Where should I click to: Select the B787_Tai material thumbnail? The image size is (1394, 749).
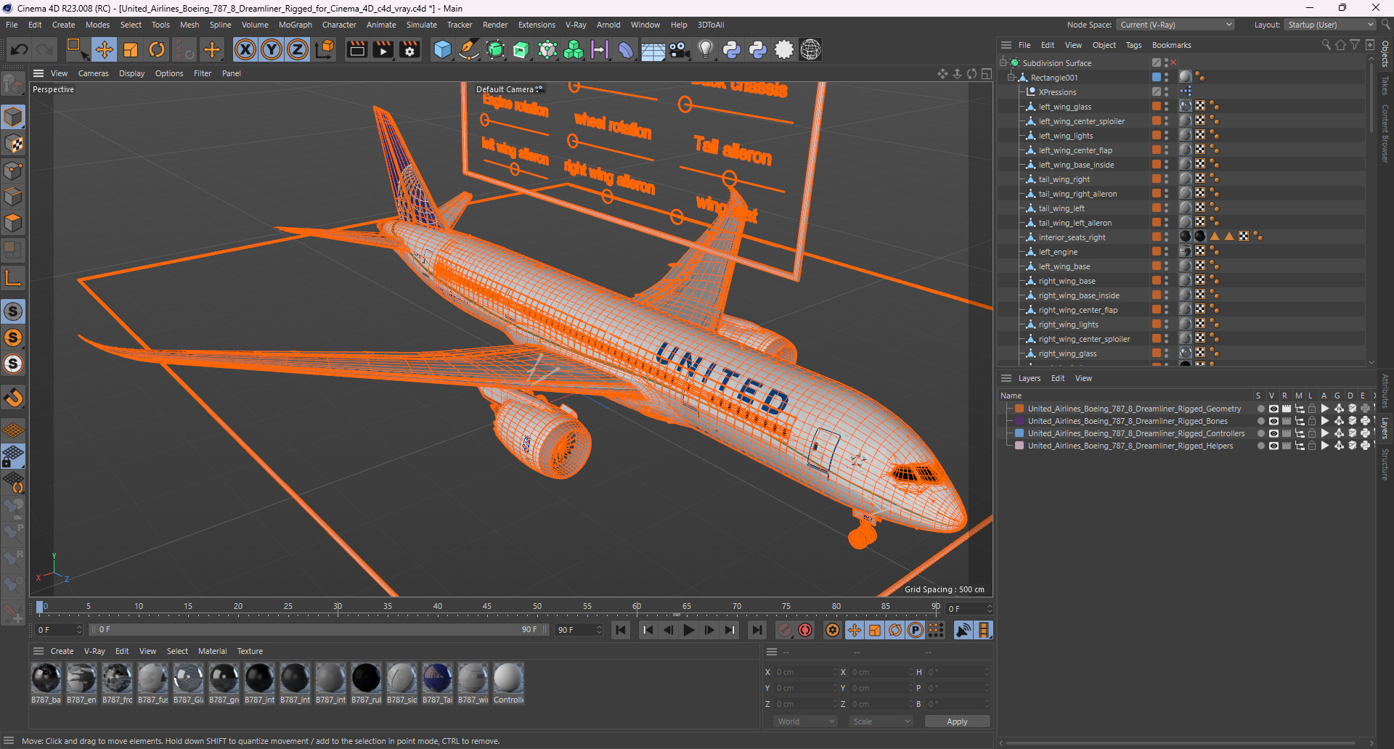[437, 683]
